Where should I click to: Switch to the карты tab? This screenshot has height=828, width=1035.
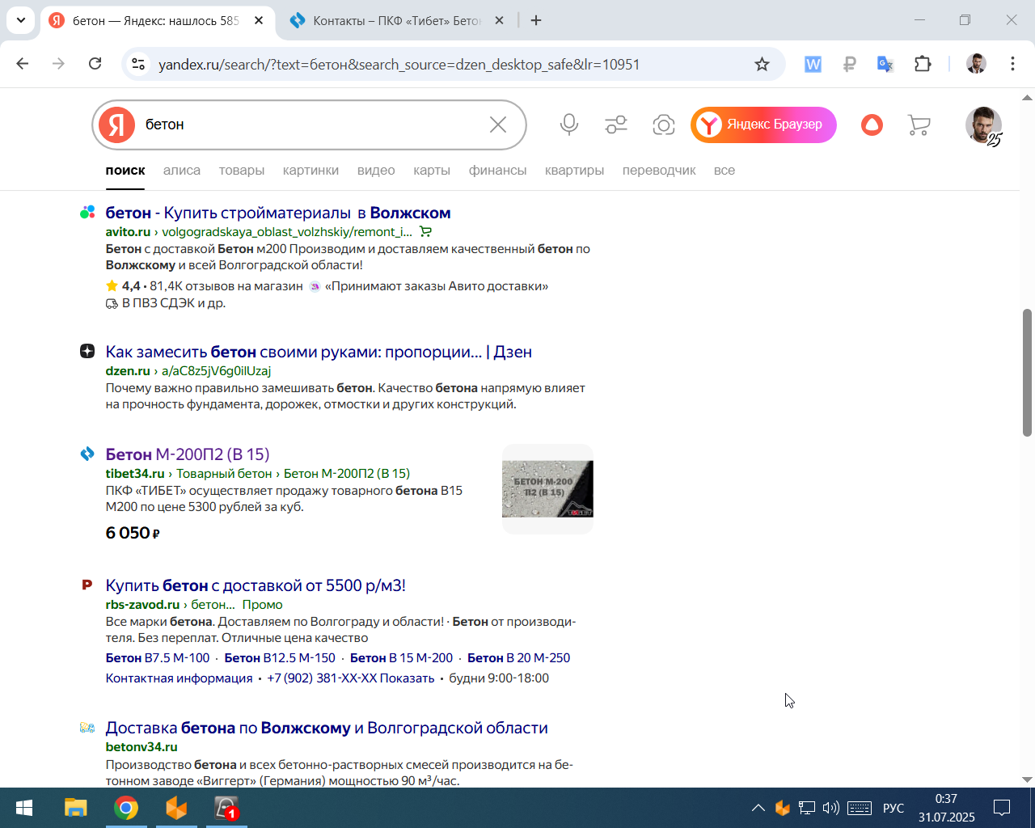pyautogui.click(x=432, y=171)
